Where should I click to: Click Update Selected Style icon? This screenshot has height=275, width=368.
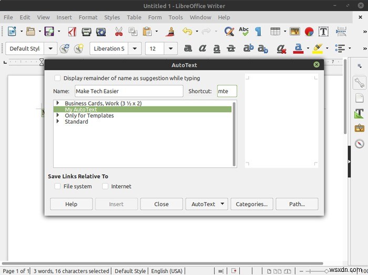click(x=64, y=48)
